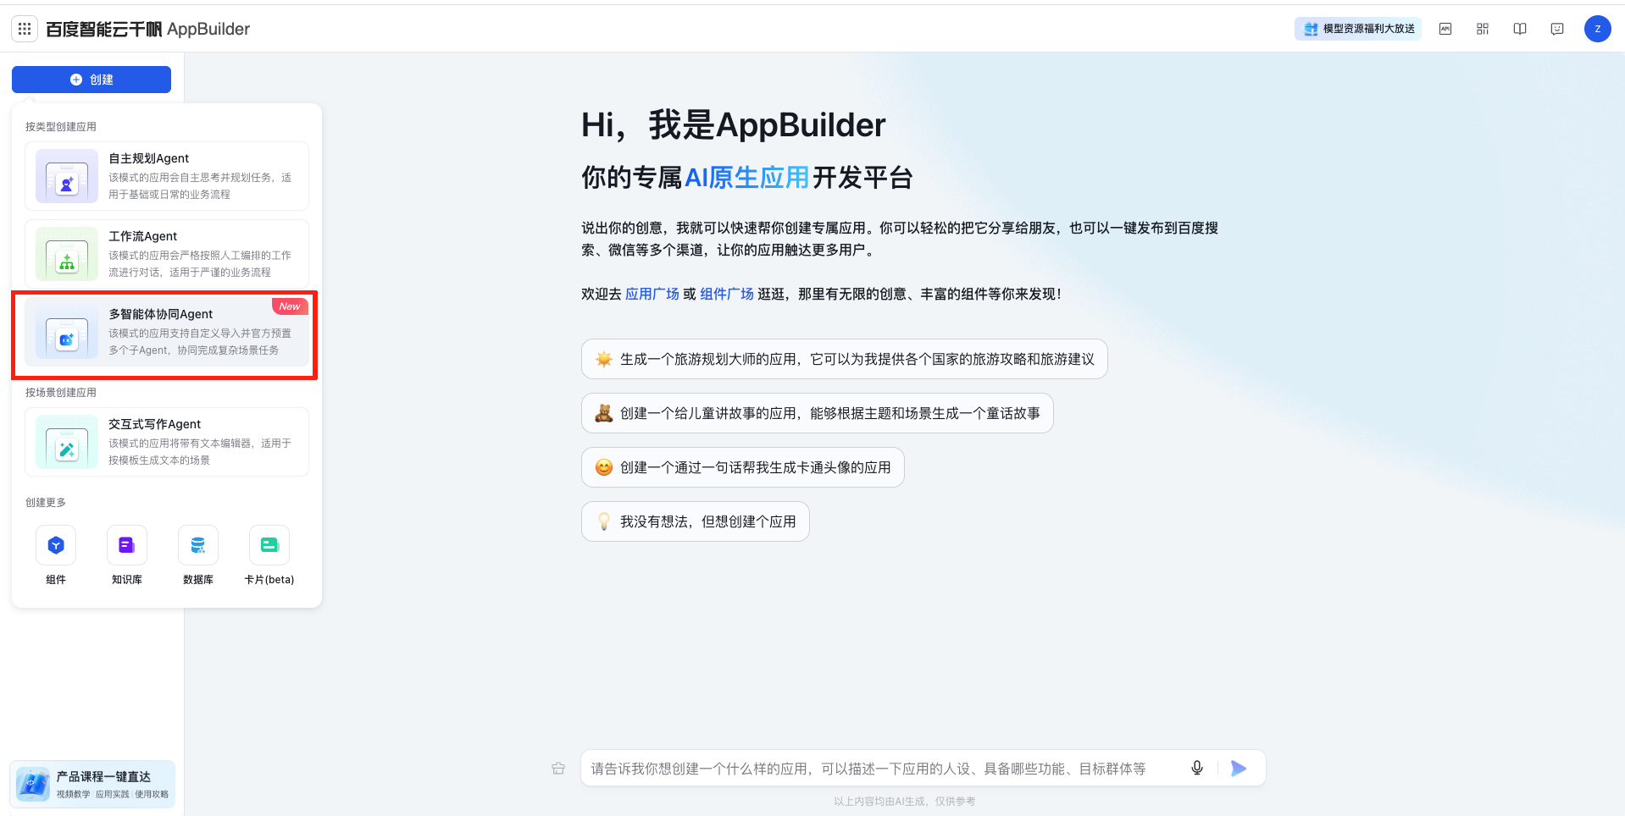
Task: Create a new 数据库 via its icon
Action: point(198,545)
